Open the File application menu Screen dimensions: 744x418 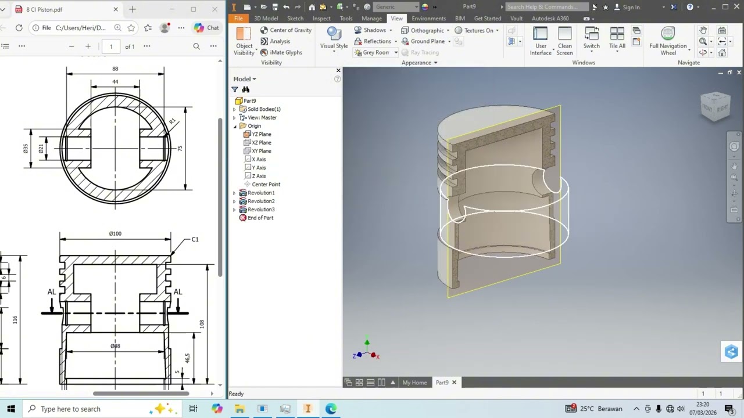[238, 19]
